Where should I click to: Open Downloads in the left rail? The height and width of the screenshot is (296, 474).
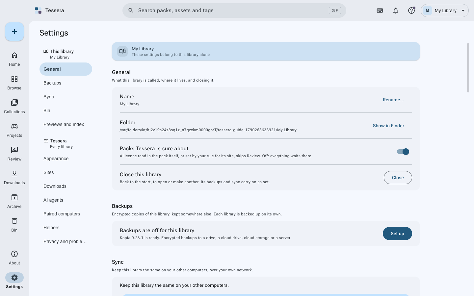coord(14,178)
